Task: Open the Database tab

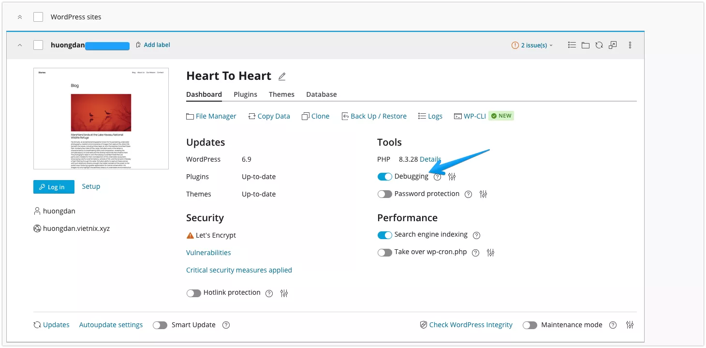Action: click(321, 94)
